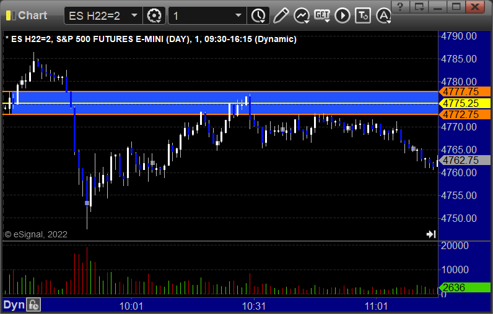The height and width of the screenshot is (314, 493).
Task: Select the orange 4777.75 price line label
Action: [x=465, y=91]
